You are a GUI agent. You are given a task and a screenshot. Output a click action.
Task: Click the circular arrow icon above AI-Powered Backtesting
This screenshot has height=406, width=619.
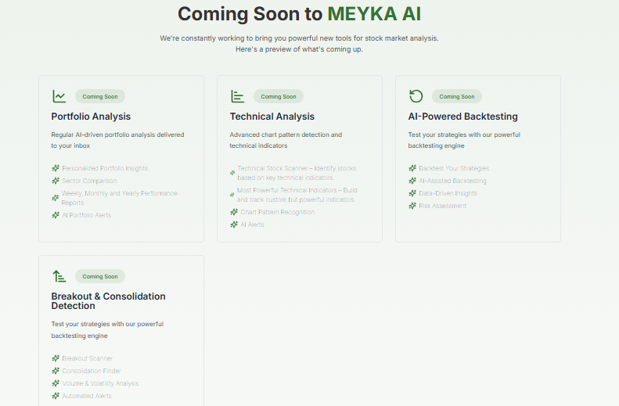tap(416, 96)
